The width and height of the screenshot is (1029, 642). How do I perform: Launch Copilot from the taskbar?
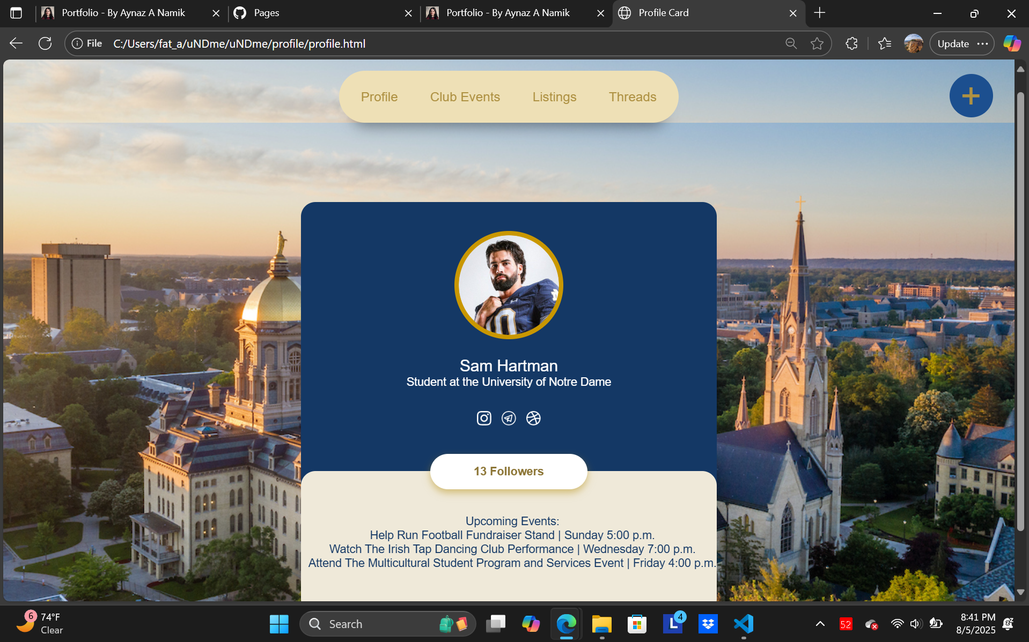531,624
